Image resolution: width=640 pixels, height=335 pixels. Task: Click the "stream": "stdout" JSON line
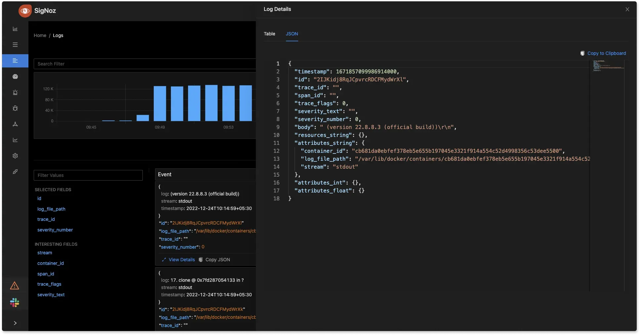pos(329,167)
